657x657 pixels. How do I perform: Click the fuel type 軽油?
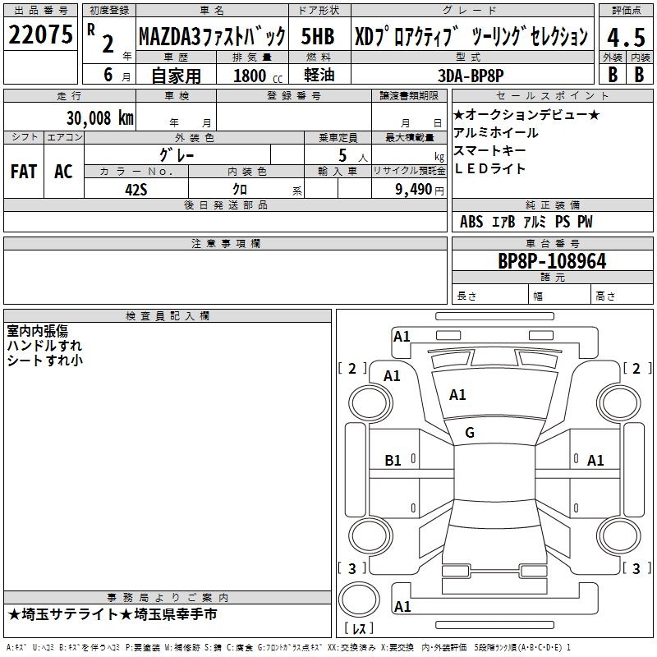pyautogui.click(x=319, y=75)
